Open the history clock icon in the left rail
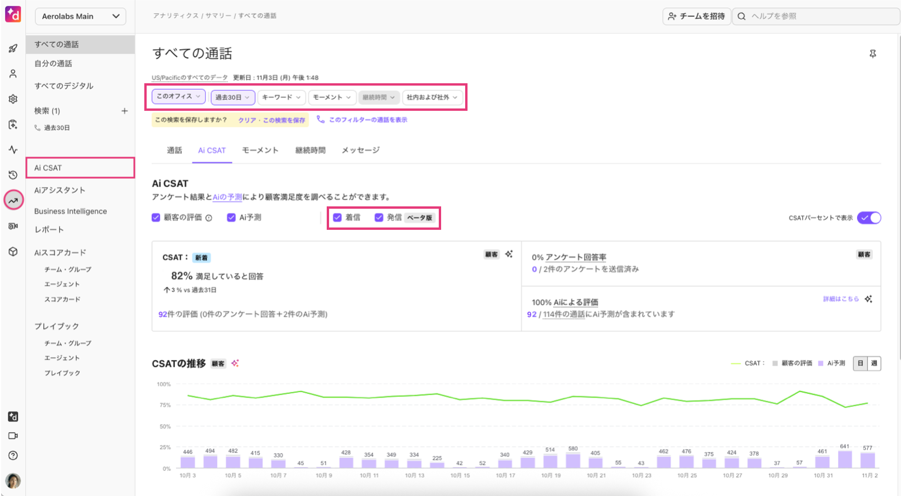Image resolution: width=901 pixels, height=496 pixels. 13,175
